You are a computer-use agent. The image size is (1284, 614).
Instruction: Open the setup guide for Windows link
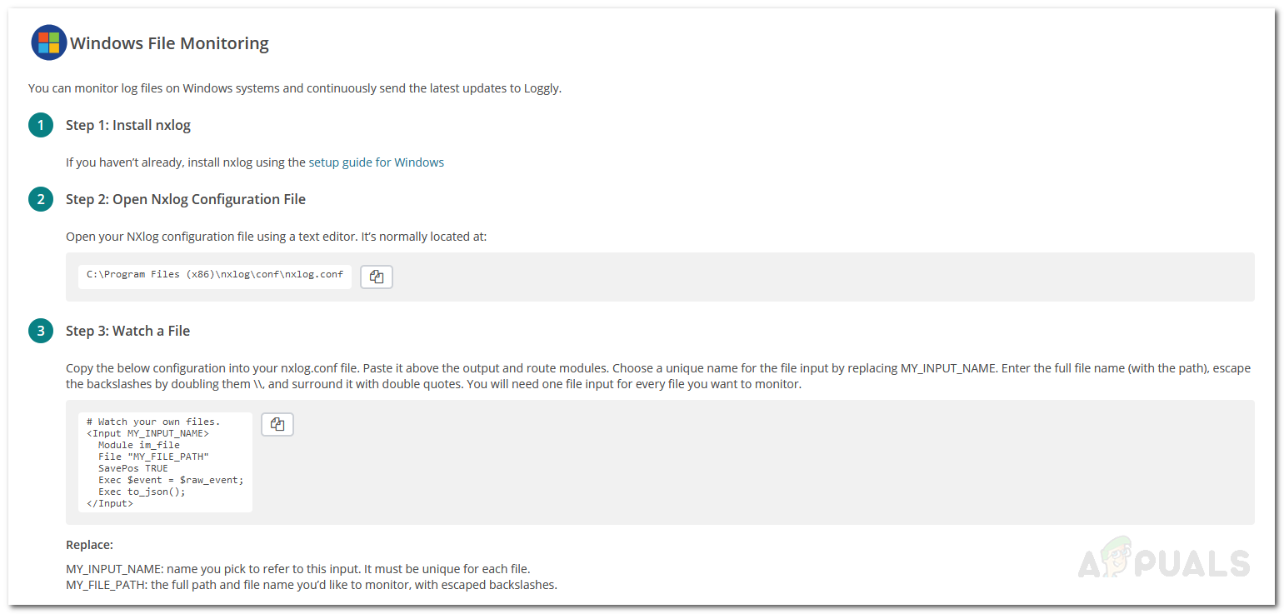tap(376, 162)
